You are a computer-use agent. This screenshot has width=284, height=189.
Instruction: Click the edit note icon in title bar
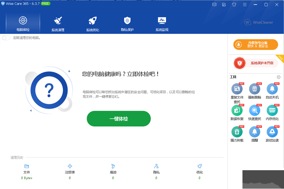coord(224,5)
